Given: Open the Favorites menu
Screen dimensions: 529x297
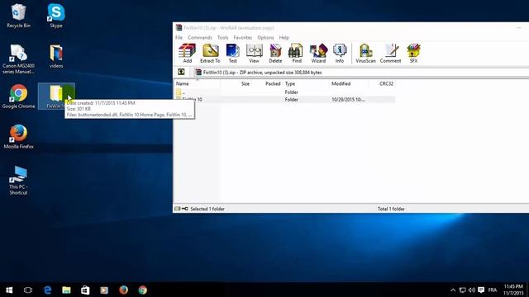Looking at the screenshot, I should (x=242, y=37).
